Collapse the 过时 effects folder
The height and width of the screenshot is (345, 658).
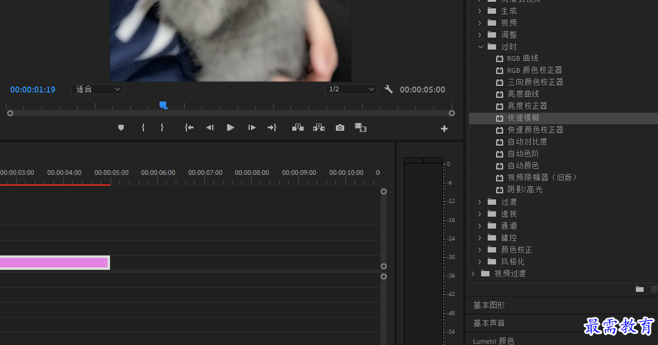(x=481, y=47)
